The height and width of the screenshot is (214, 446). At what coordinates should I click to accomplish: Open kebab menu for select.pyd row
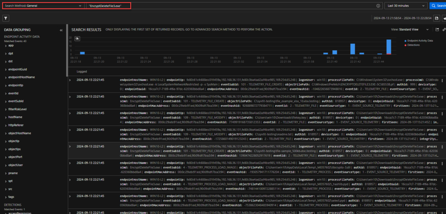[x=442, y=197]
